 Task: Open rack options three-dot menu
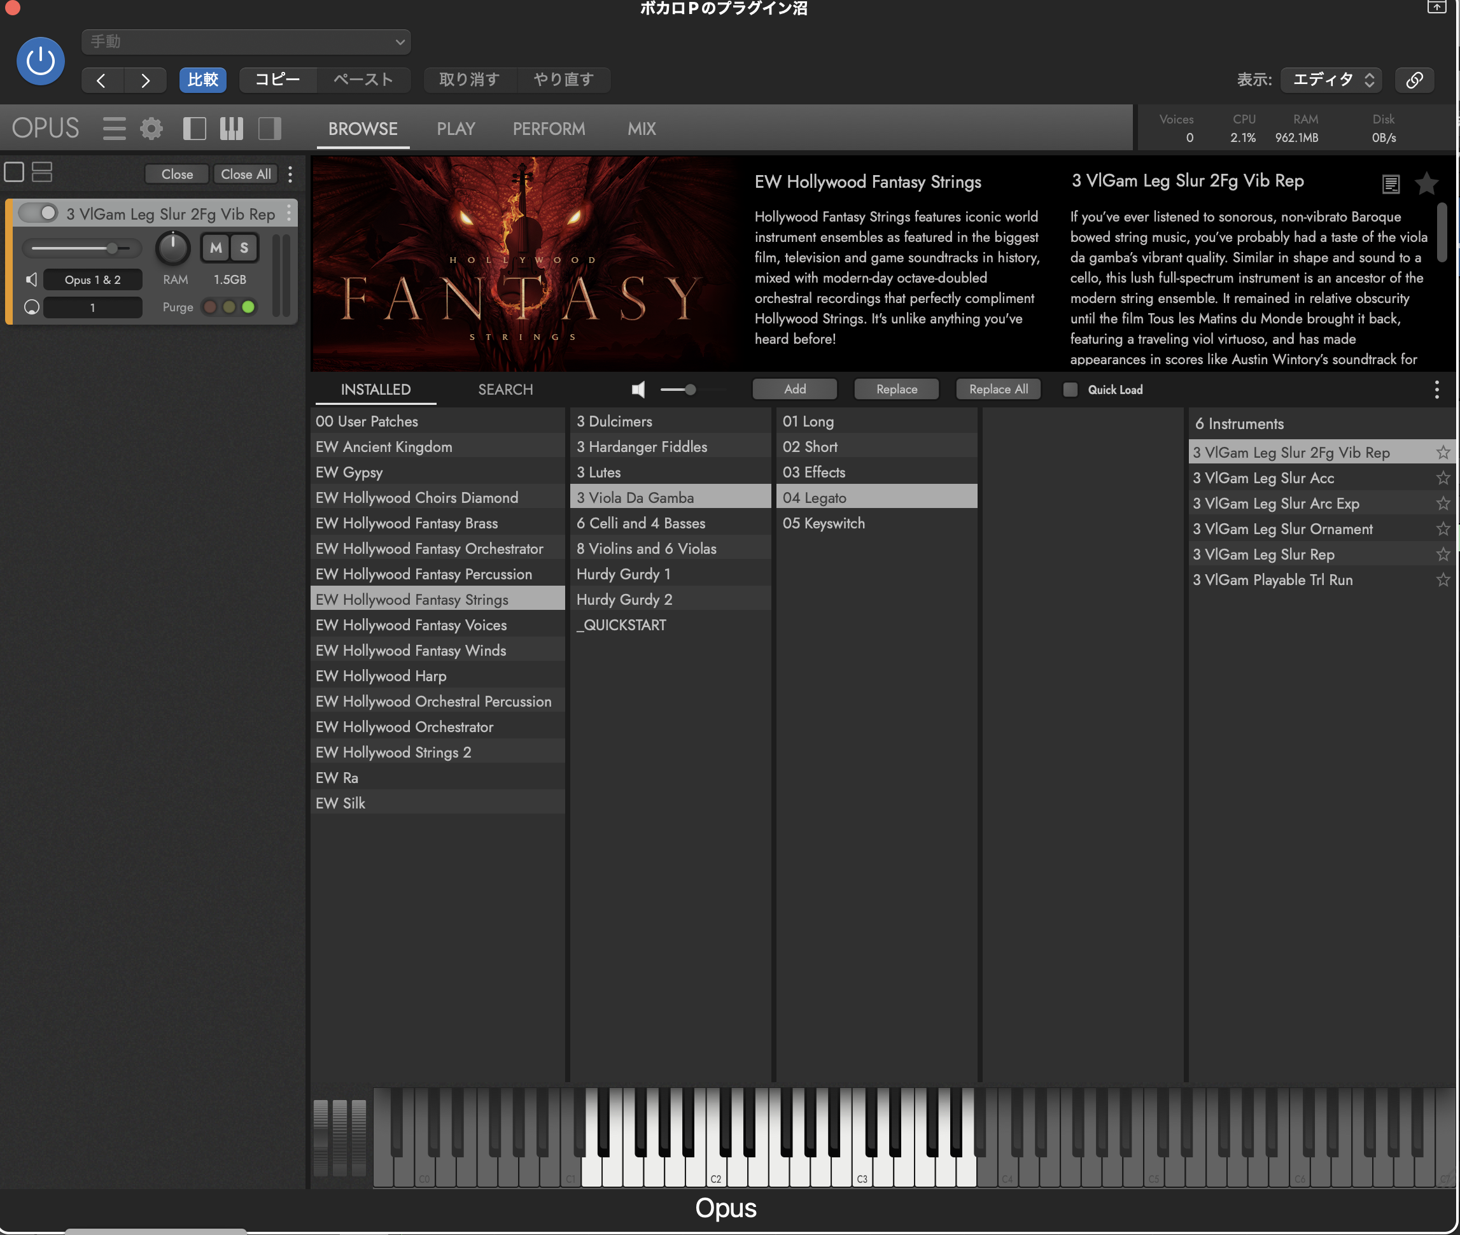tap(290, 174)
